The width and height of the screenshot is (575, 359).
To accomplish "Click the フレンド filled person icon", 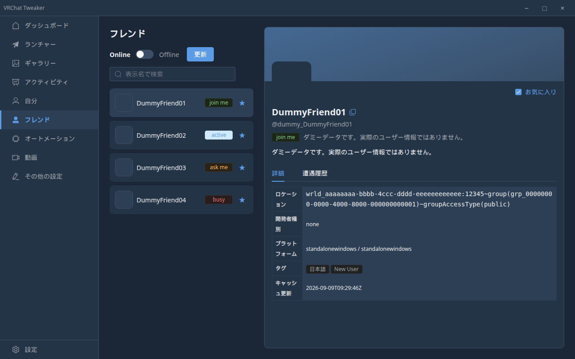I will pos(16,120).
